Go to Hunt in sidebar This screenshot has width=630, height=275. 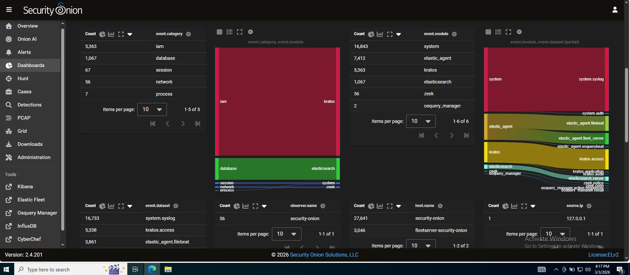coord(23,79)
